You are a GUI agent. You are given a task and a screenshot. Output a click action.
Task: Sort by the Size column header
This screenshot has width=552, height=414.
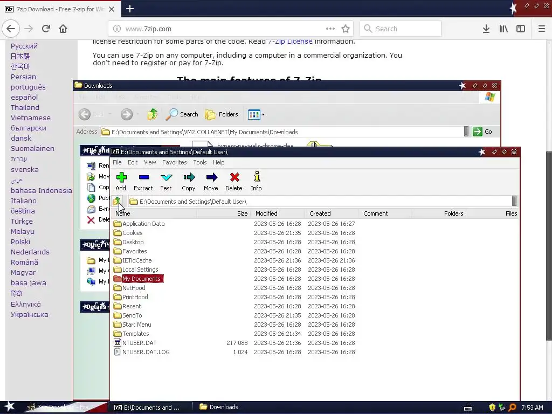point(223,213)
